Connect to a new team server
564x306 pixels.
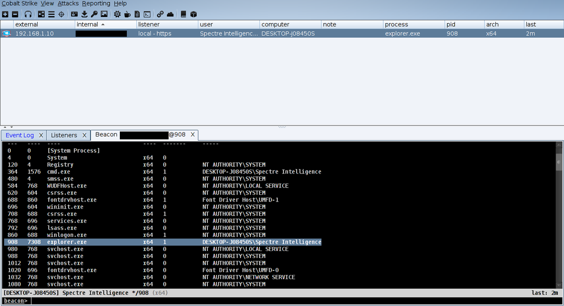(x=5, y=14)
